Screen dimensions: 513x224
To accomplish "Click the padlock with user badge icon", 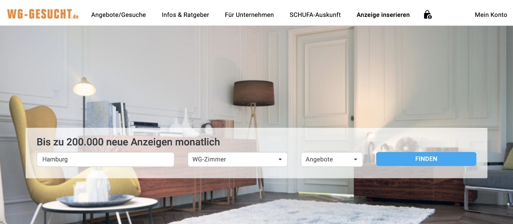I will tap(427, 15).
